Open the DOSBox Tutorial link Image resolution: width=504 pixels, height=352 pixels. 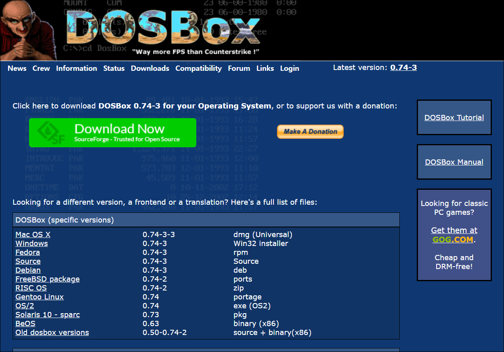454,118
